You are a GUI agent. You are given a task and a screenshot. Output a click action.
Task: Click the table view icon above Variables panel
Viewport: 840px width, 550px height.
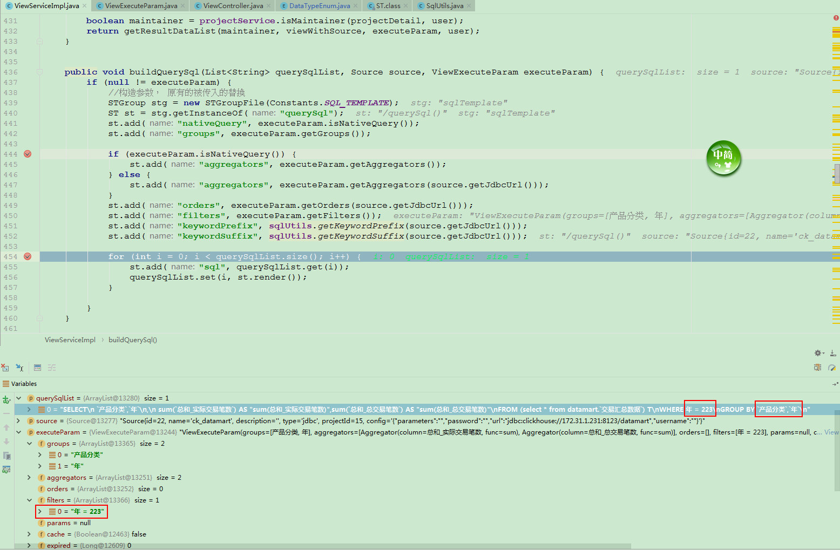point(37,368)
